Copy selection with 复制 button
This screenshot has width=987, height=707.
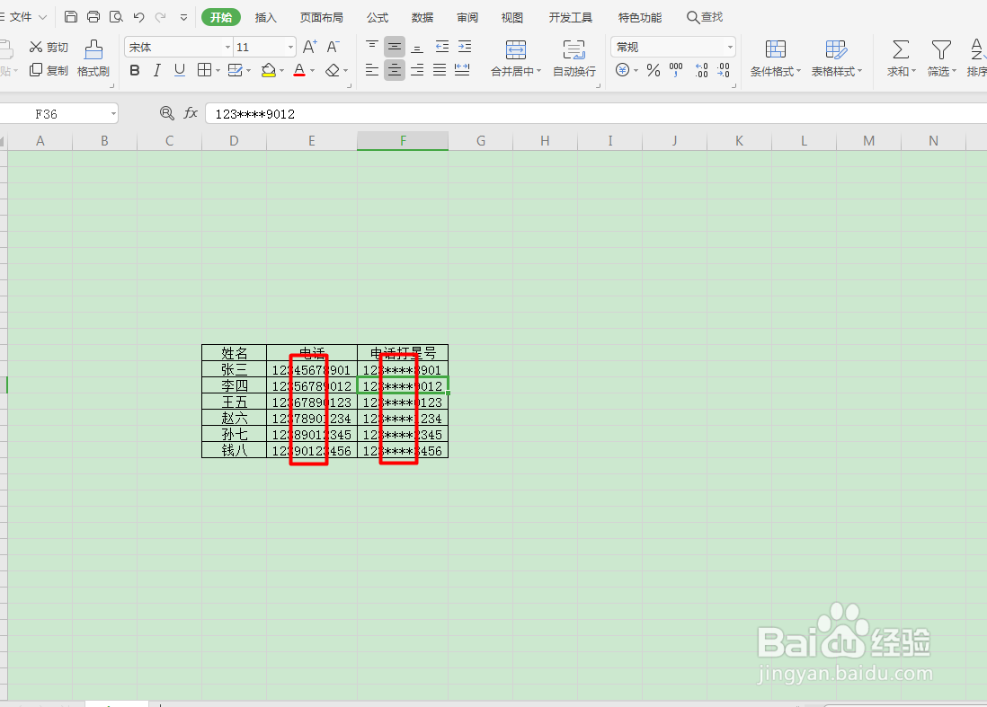coord(49,70)
